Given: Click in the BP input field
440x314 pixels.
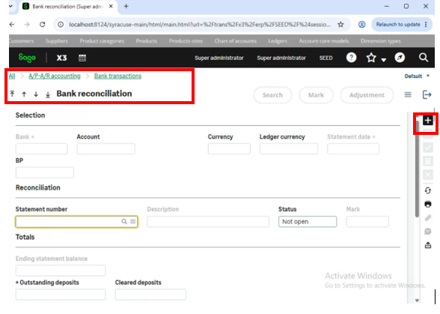Looking at the screenshot, I should pyautogui.click(x=45, y=172).
